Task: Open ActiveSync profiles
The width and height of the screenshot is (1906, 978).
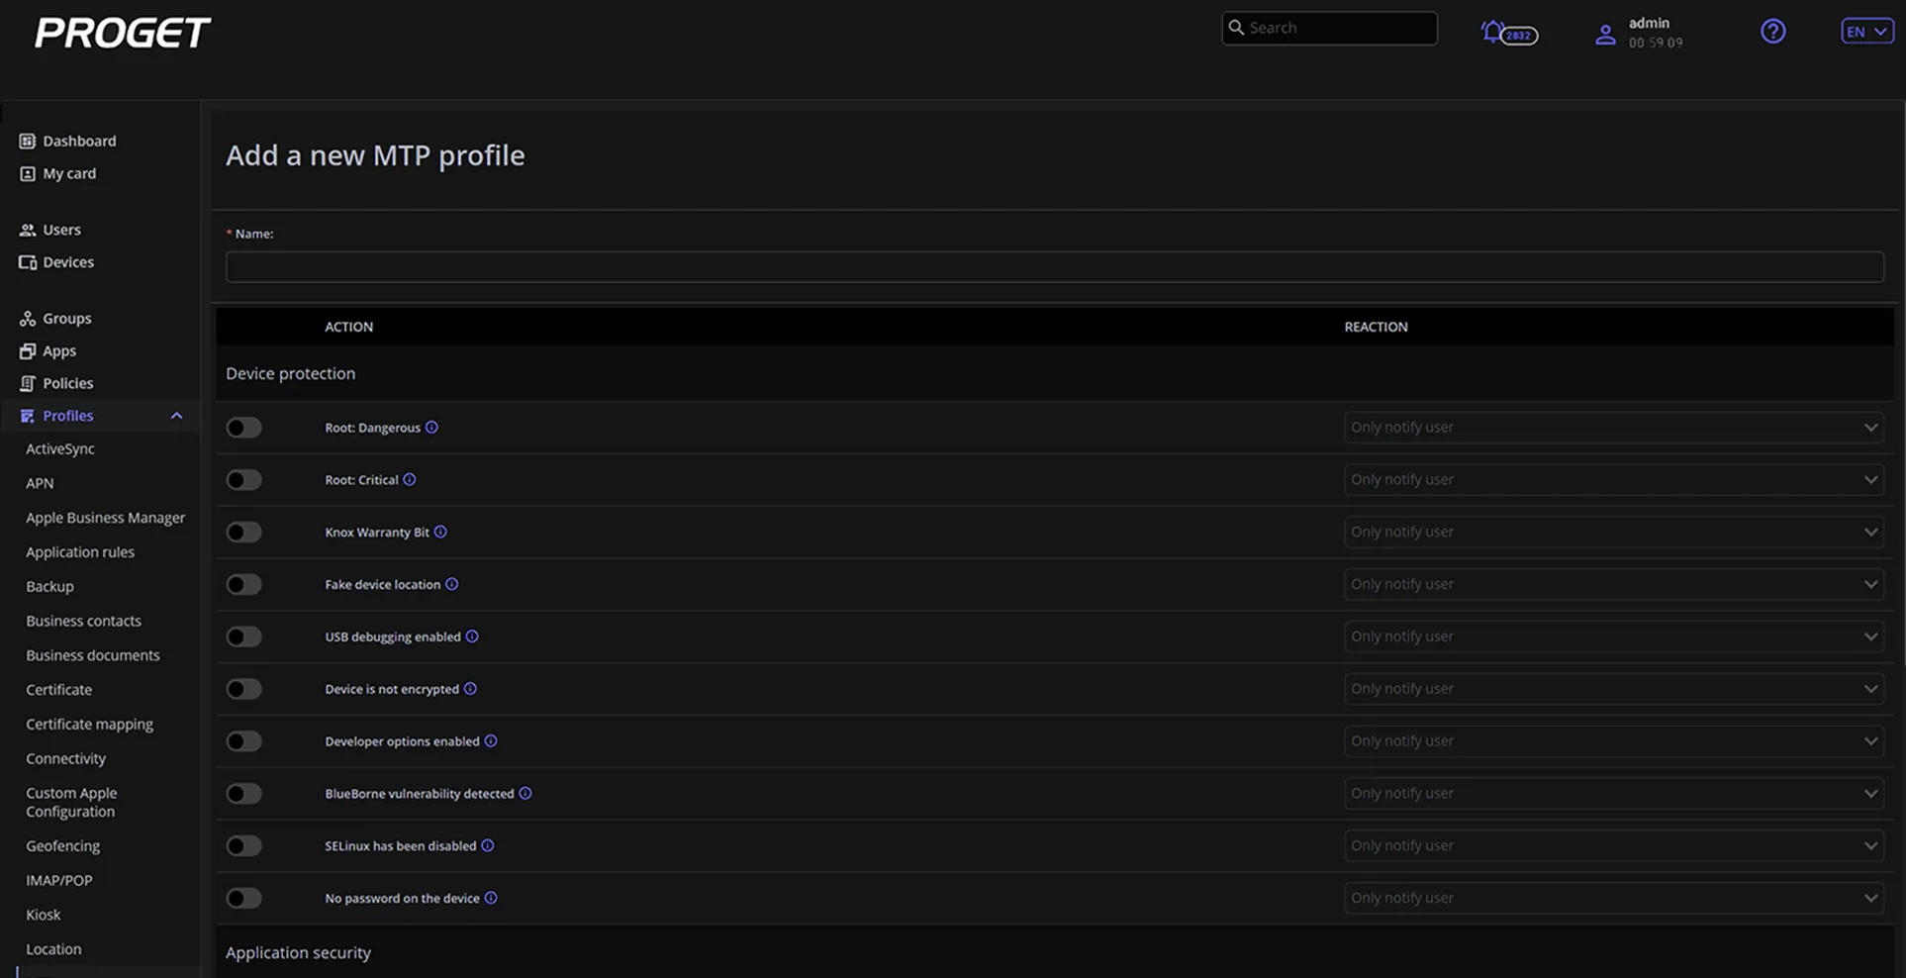Action: pos(60,448)
